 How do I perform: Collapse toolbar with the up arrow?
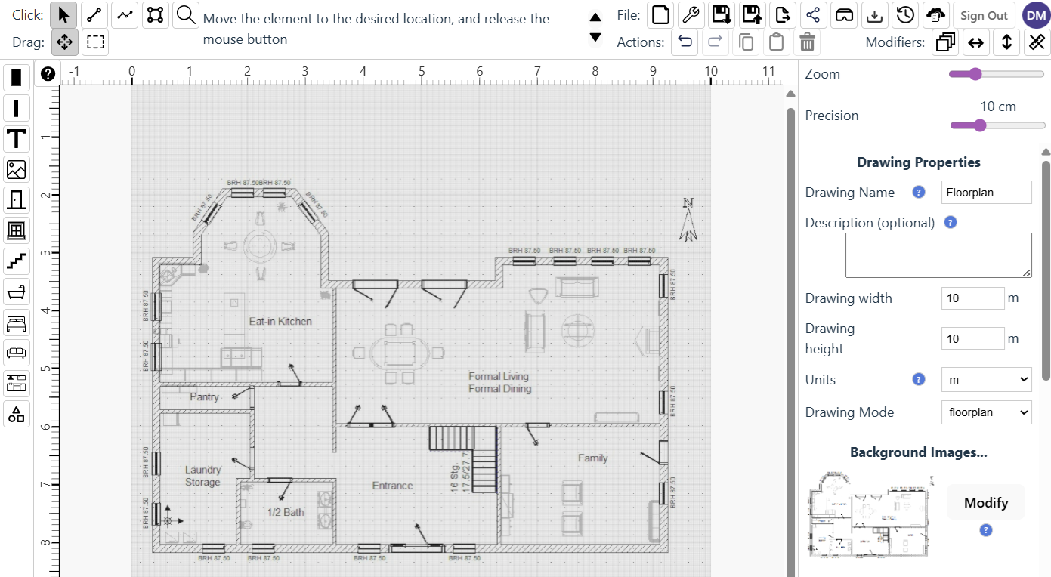595,17
